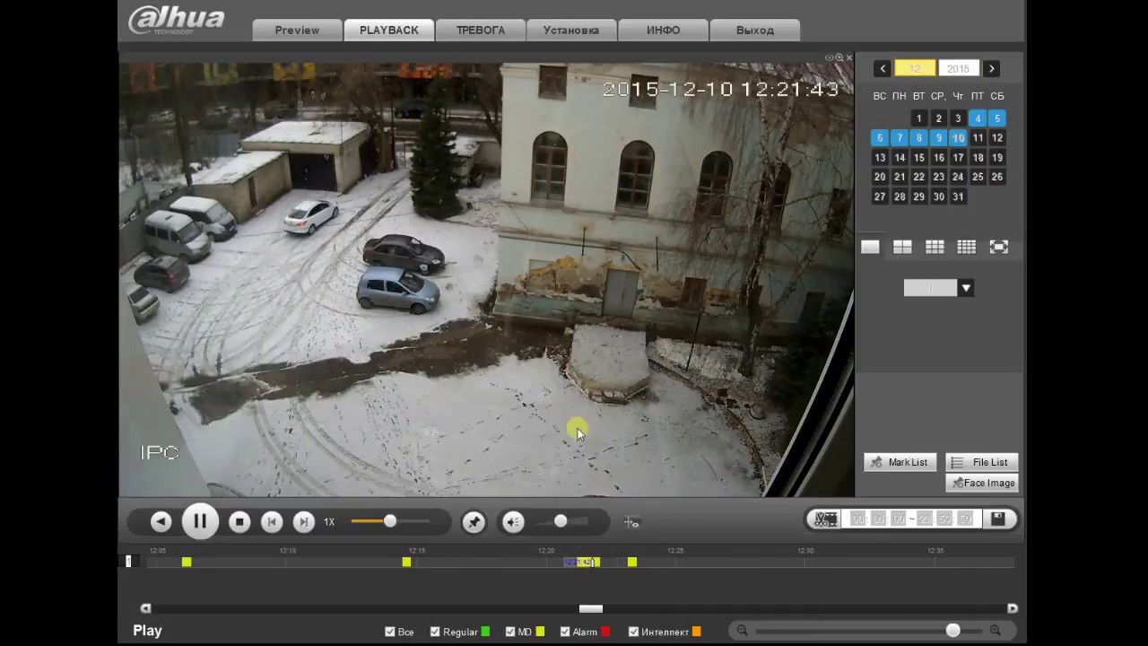
Task: Go to the next month arrow
Action: pyautogui.click(x=991, y=68)
